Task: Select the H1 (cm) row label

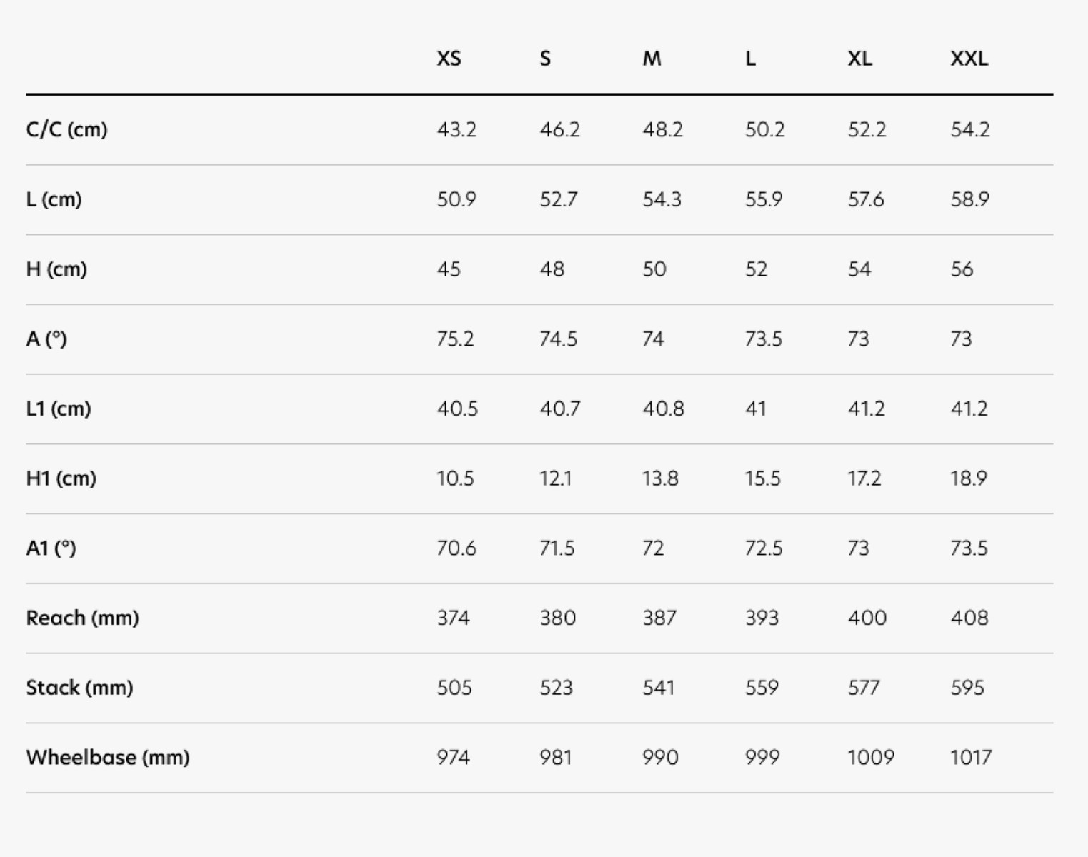Action: (x=61, y=478)
